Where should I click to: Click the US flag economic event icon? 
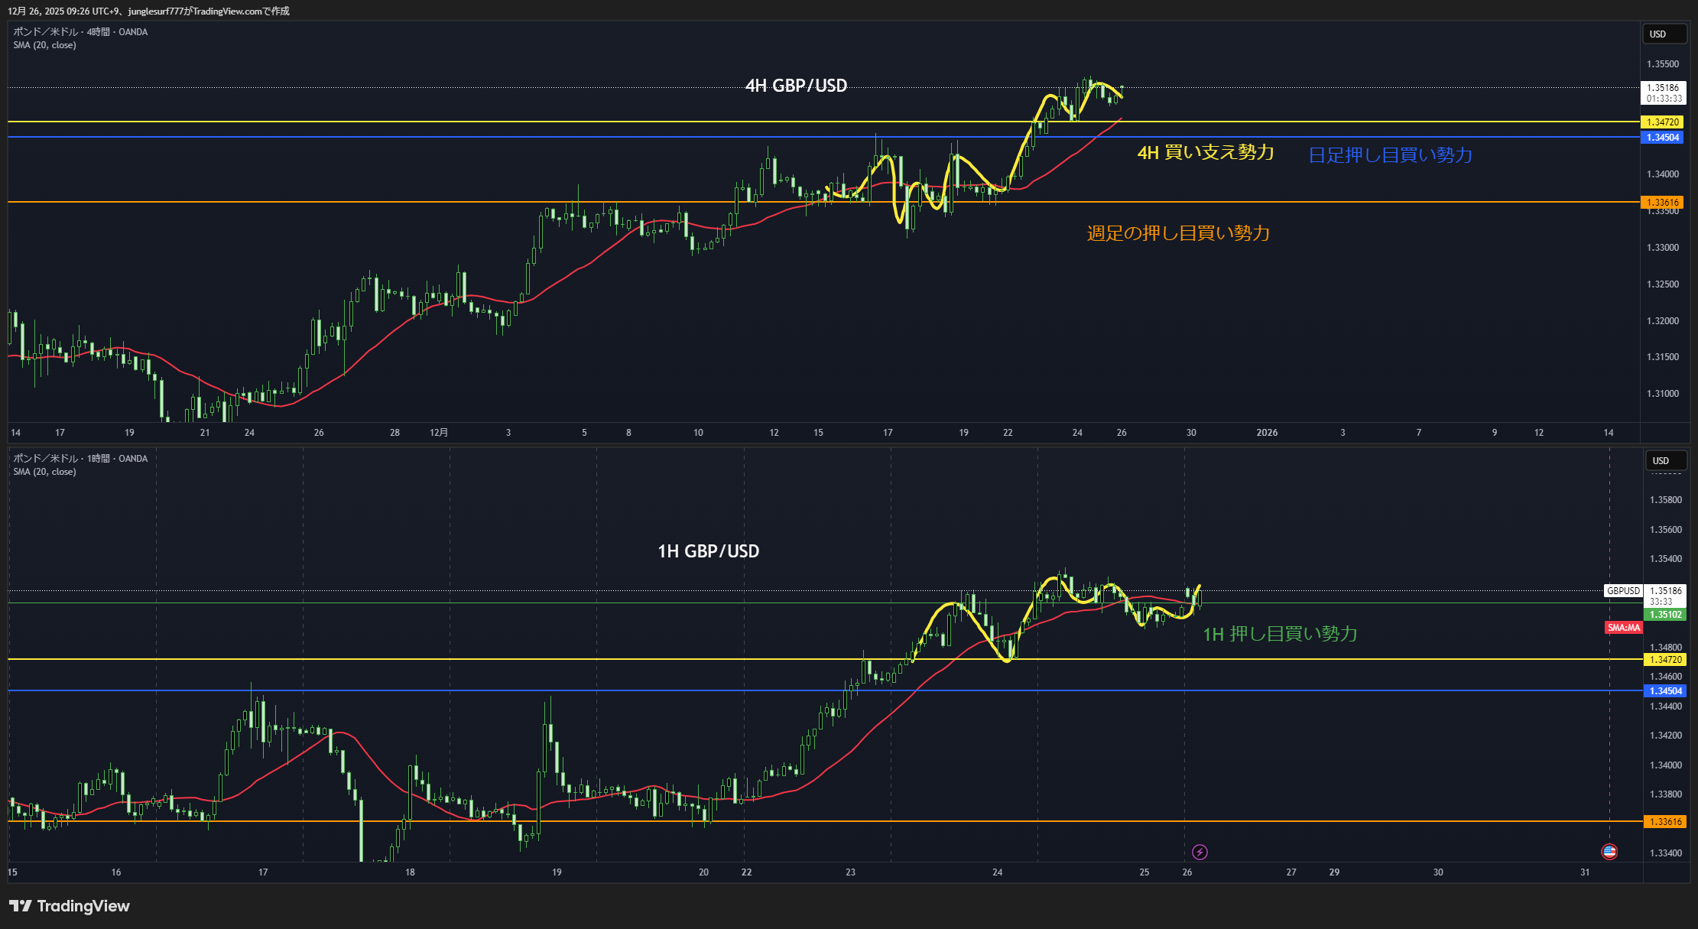coord(1609,851)
